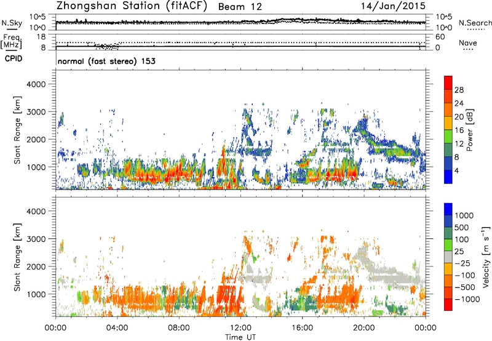Click the yellow-green segment of power color bar
This screenshot has height=341, width=492.
(x=448, y=137)
